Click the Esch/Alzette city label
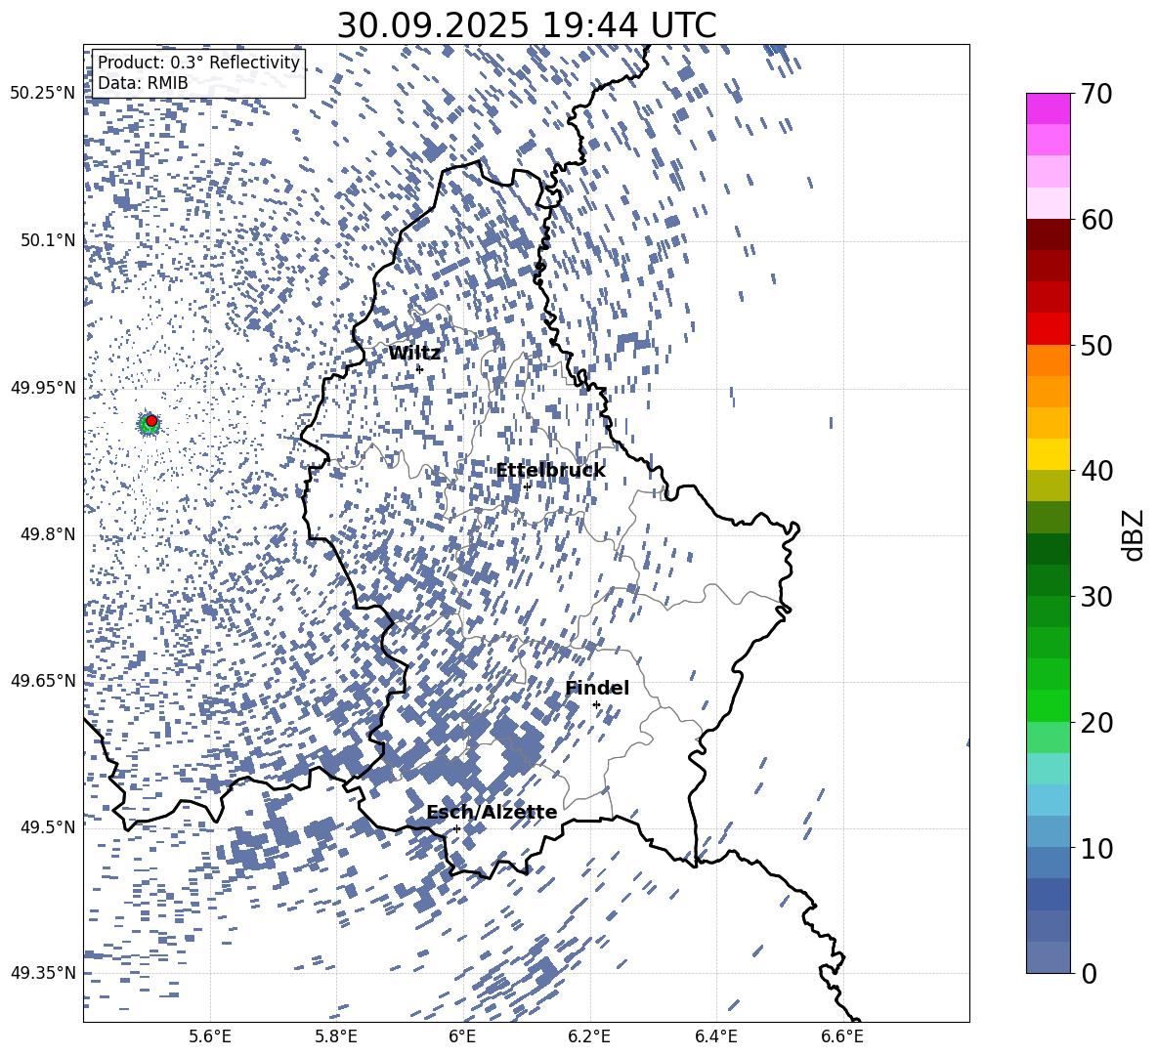Viewport: 1157px width, 1056px height. tap(492, 813)
